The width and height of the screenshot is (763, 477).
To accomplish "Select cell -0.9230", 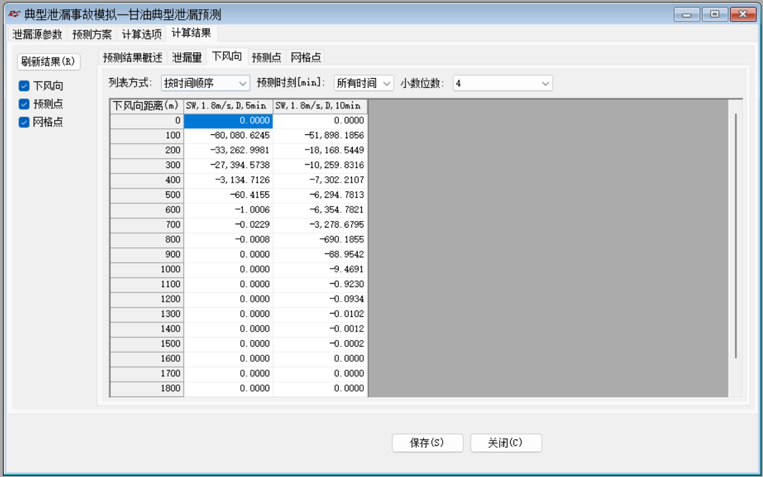I will pyautogui.click(x=320, y=284).
